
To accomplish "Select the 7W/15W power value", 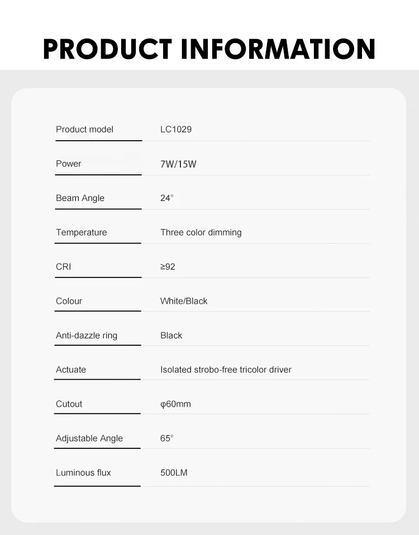I will pos(178,164).
